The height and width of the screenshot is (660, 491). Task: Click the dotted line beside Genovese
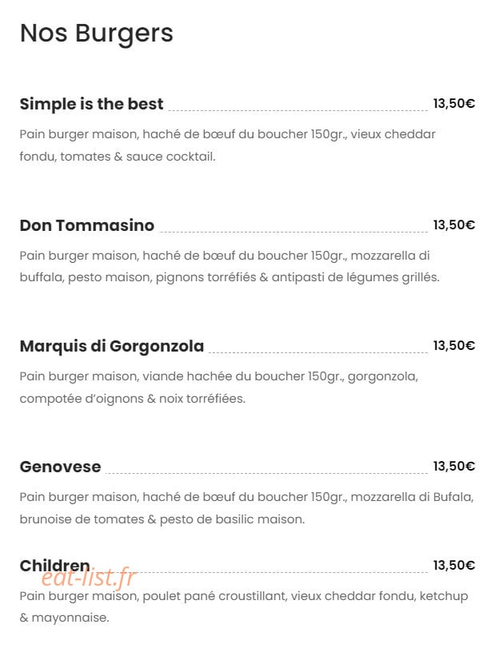[266, 474]
